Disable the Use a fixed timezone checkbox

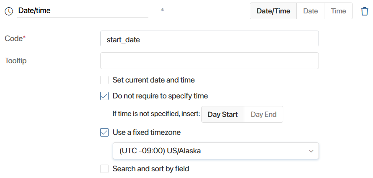(104, 132)
